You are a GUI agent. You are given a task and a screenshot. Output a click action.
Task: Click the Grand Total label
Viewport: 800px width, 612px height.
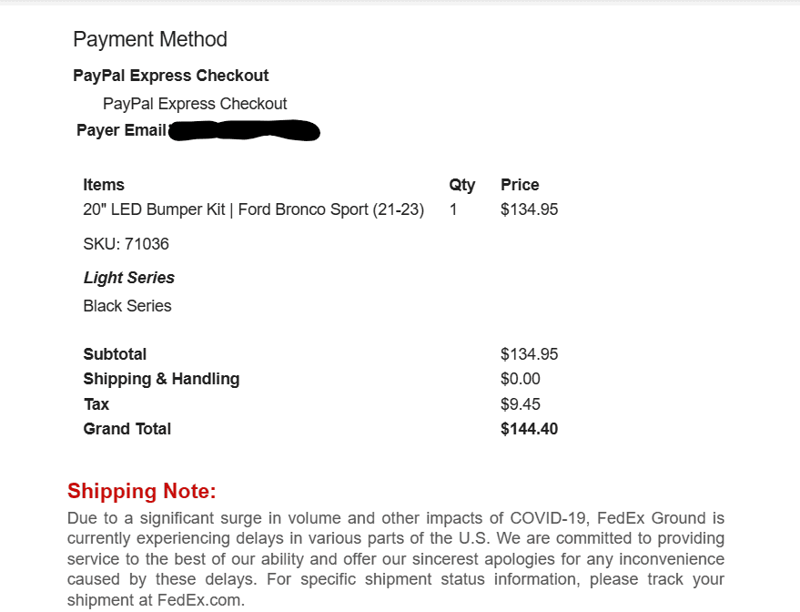click(x=127, y=429)
